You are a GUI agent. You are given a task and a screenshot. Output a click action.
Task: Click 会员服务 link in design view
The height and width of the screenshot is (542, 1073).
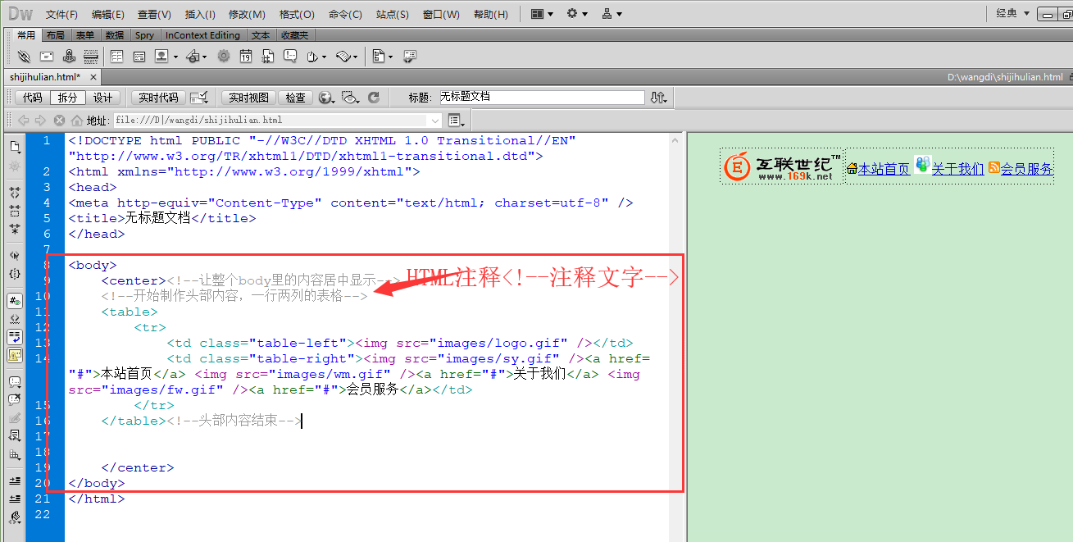pos(1026,169)
